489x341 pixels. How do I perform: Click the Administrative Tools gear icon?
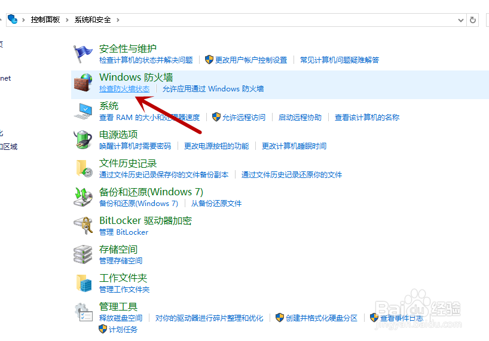coord(84,312)
